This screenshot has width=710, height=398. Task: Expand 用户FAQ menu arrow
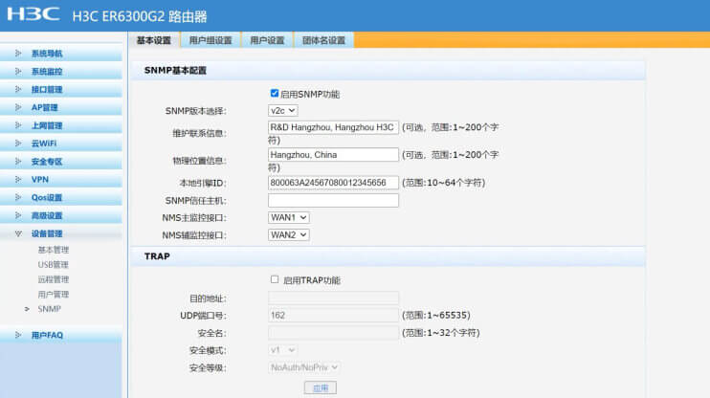[18, 335]
